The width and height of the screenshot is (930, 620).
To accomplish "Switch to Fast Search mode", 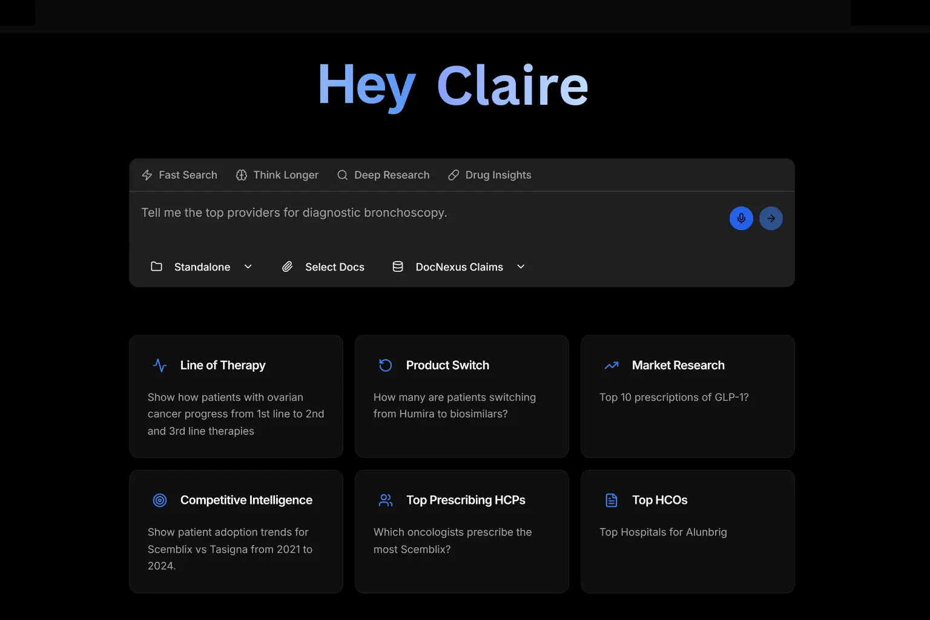I will (179, 175).
